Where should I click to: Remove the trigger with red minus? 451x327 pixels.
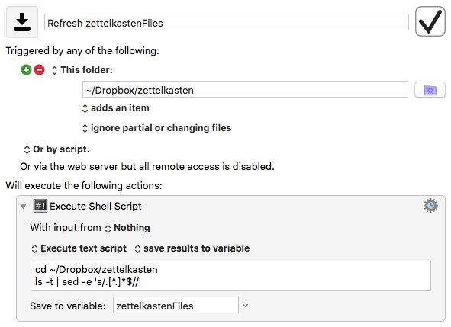coord(40,70)
